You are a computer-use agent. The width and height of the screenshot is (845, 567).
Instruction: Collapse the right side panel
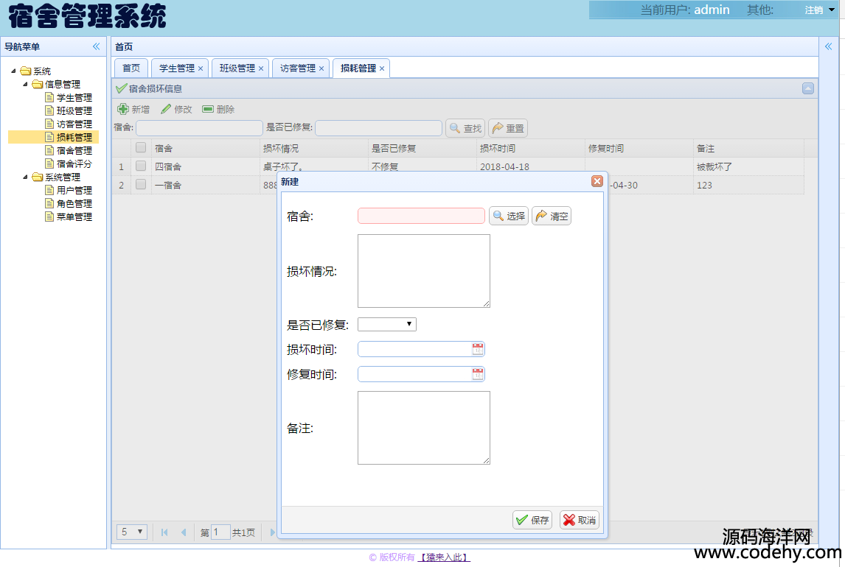pyautogui.click(x=828, y=46)
